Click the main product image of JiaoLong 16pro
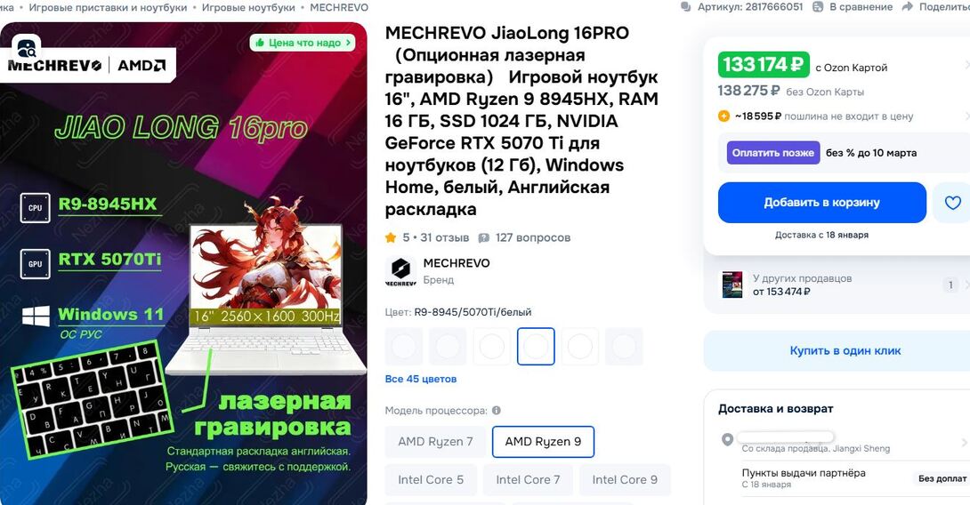Viewport: 970px width, 505px height. tap(183, 264)
